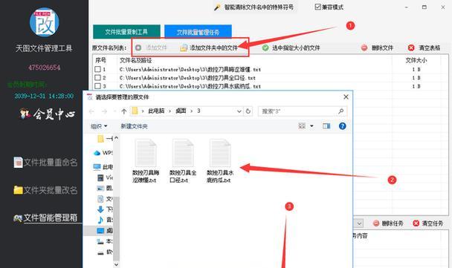
Task: Open 文件夹批量改名 in the sidebar
Action: click(x=45, y=190)
